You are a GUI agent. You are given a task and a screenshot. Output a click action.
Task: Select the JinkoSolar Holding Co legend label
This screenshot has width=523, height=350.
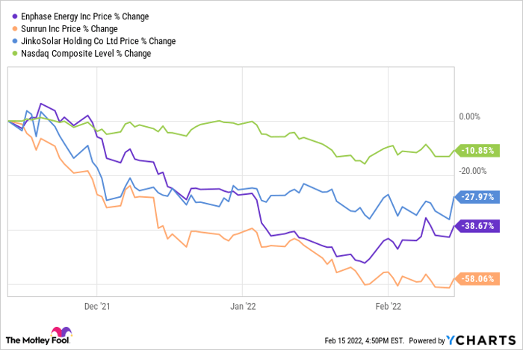click(95, 41)
